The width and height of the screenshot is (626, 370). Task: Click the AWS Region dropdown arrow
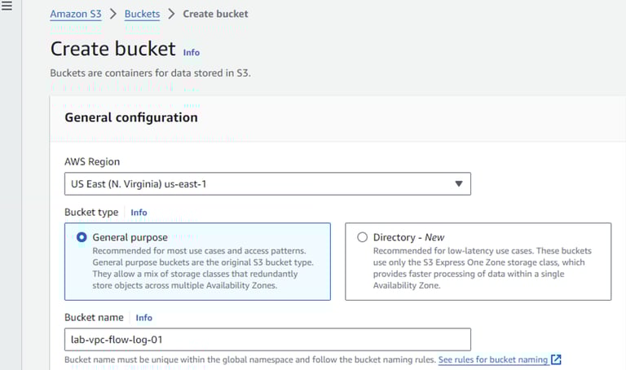click(x=458, y=184)
